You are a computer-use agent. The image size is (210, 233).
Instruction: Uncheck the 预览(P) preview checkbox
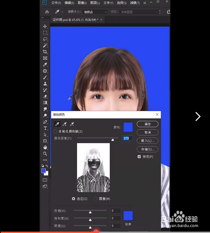point(139,157)
